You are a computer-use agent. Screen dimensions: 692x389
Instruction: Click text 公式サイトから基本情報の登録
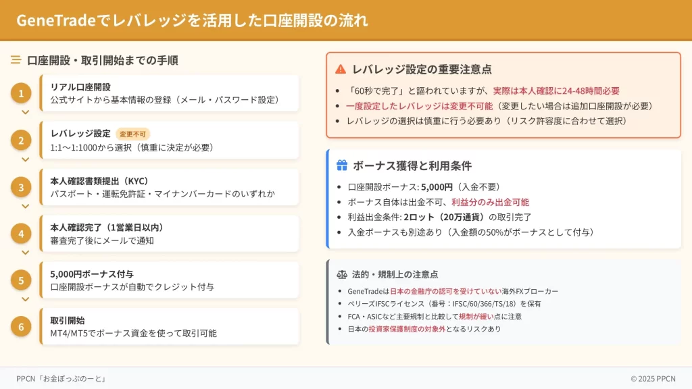click(x=110, y=100)
